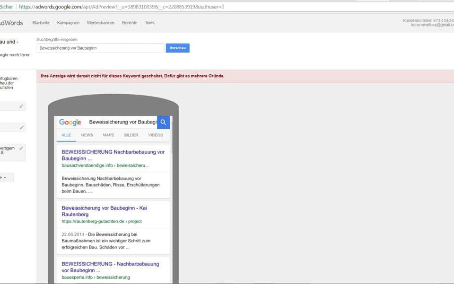
Task: Click the blue search magnifier icon in phone preview
Action: [163, 122]
